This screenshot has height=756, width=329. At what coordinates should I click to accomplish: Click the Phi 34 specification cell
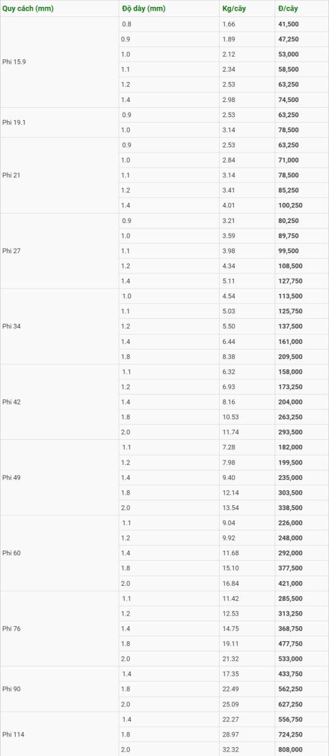59,326
